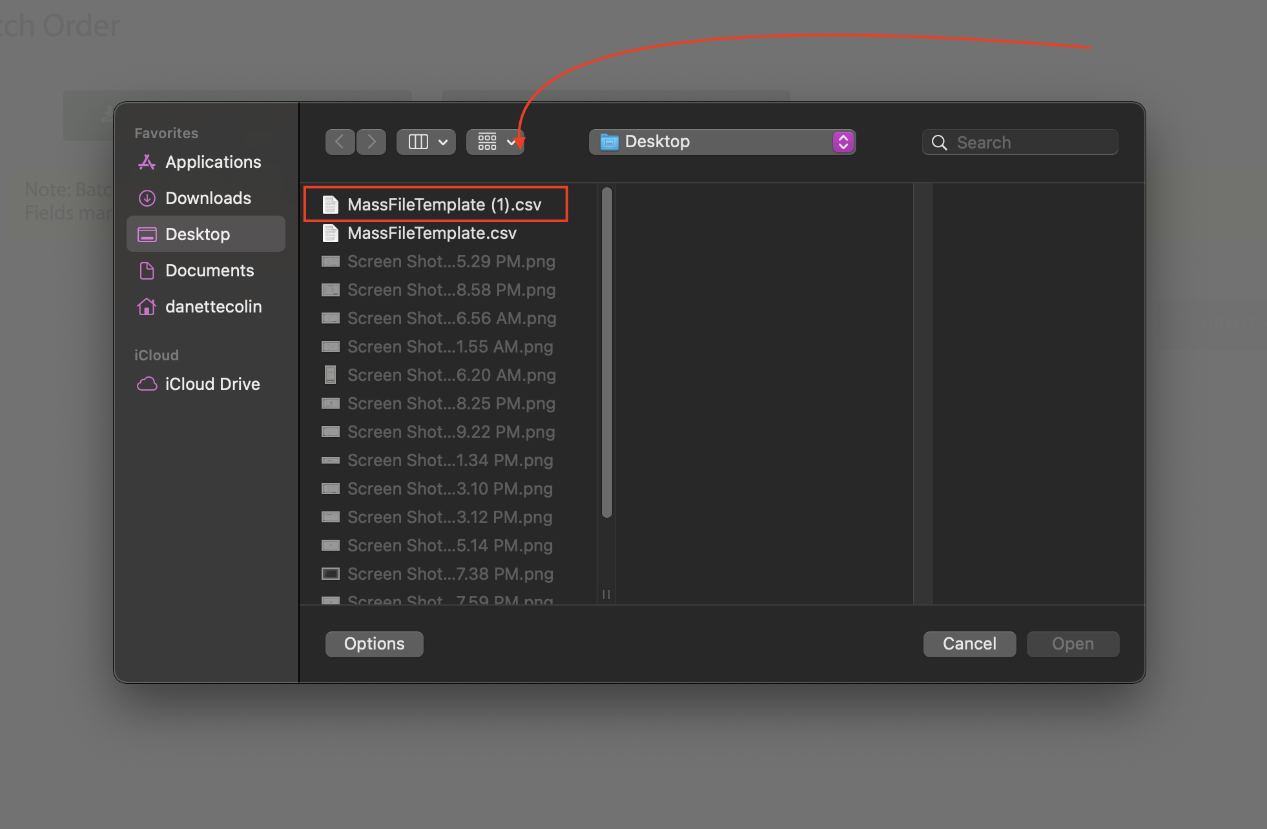1267x829 pixels.
Task: Click thumbnail icon of Screen Shot...6.20 AM.png
Action: 331,375
